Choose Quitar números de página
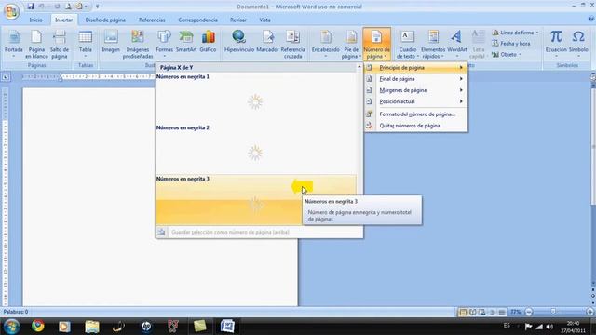This screenshot has height=335, width=596. point(416,126)
